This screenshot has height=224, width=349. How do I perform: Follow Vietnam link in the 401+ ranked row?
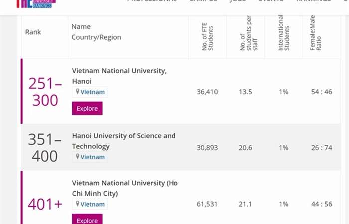click(93, 204)
